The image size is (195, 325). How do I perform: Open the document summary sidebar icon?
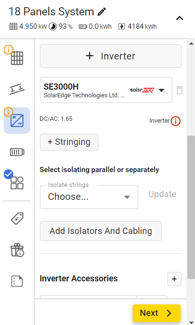[x=17, y=281]
